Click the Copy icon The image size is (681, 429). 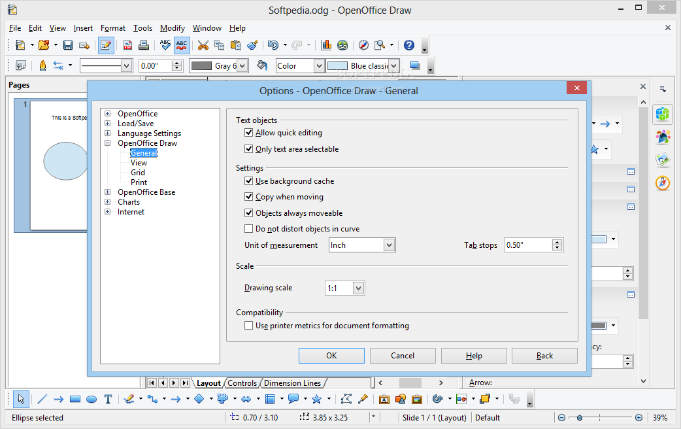click(220, 45)
